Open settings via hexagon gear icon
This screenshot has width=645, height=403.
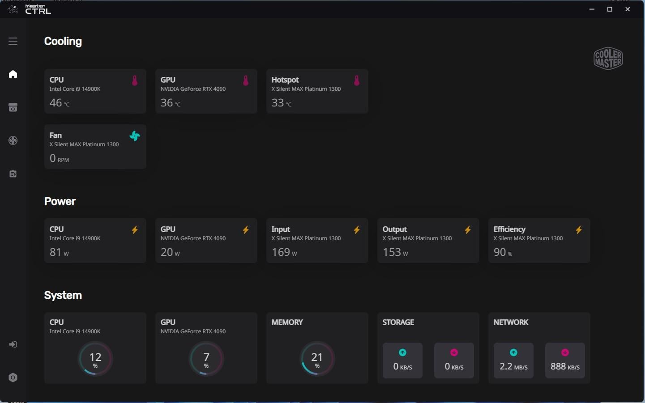13,378
